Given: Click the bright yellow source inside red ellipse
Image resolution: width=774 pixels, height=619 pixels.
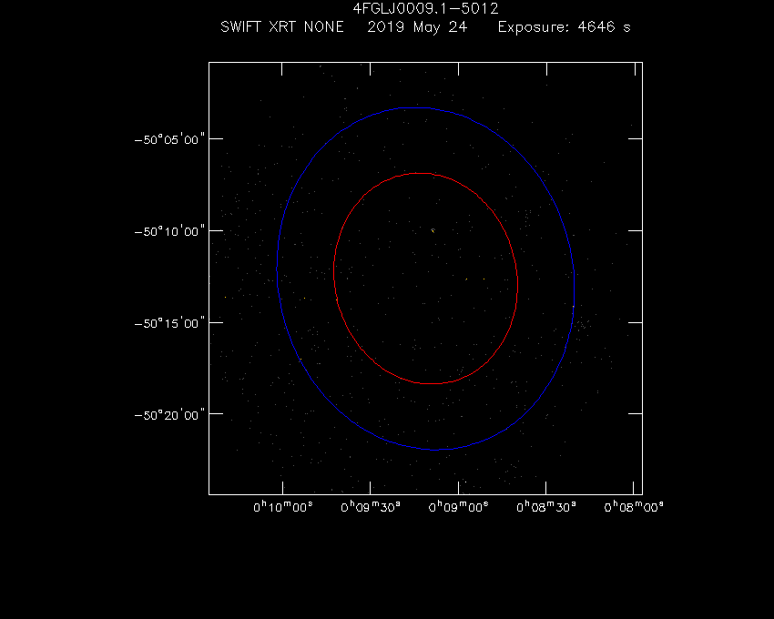Looking at the screenshot, I should (x=433, y=230).
